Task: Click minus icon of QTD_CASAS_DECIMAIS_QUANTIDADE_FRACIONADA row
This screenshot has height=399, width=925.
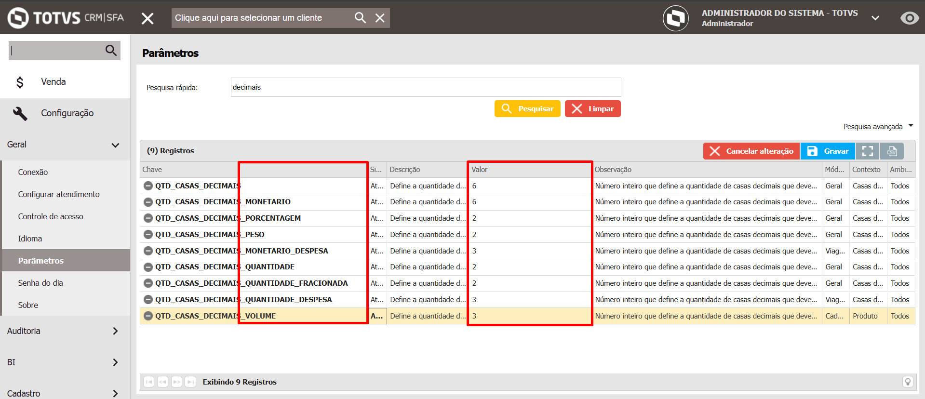Action: [x=148, y=283]
